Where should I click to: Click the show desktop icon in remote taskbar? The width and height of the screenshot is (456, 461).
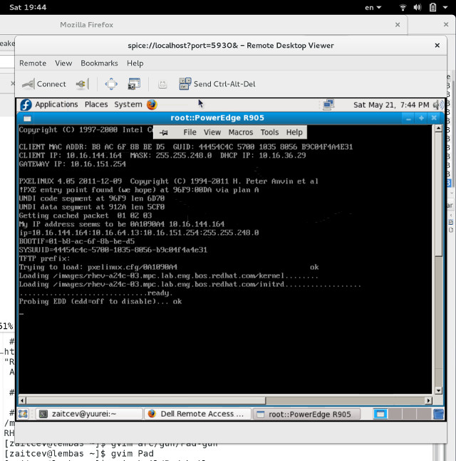[23, 414]
